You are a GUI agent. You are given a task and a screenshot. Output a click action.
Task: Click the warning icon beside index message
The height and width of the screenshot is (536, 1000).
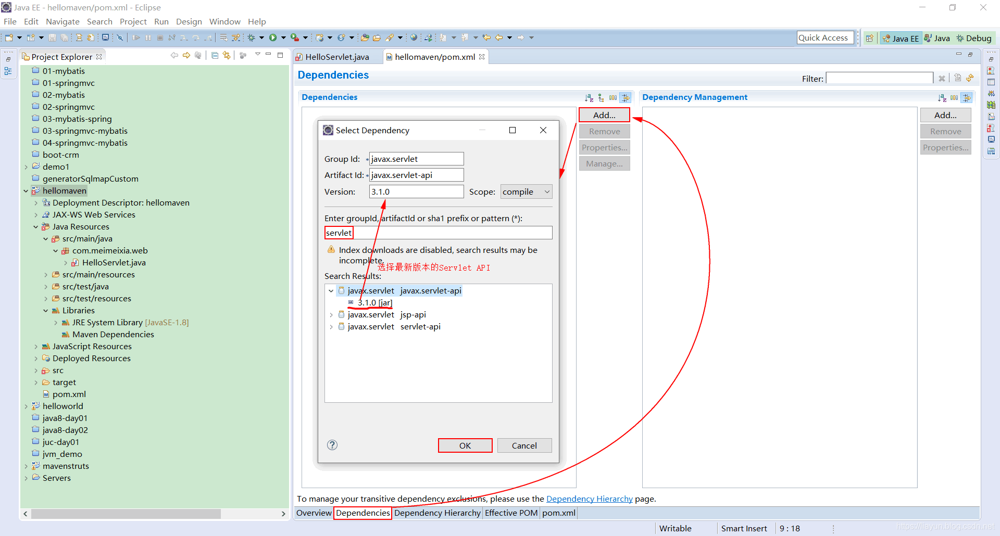click(x=331, y=250)
